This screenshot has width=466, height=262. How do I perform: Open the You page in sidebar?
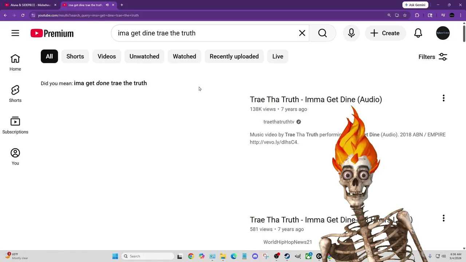15,157
